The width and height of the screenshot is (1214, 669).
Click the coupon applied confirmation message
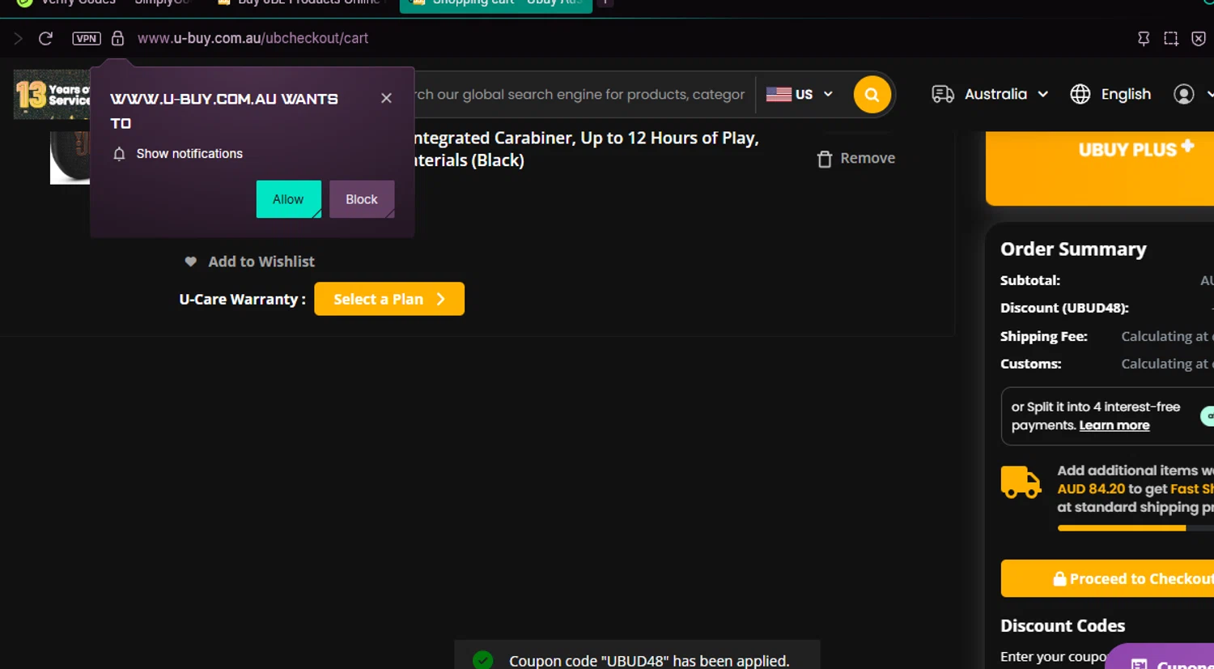coord(649,661)
